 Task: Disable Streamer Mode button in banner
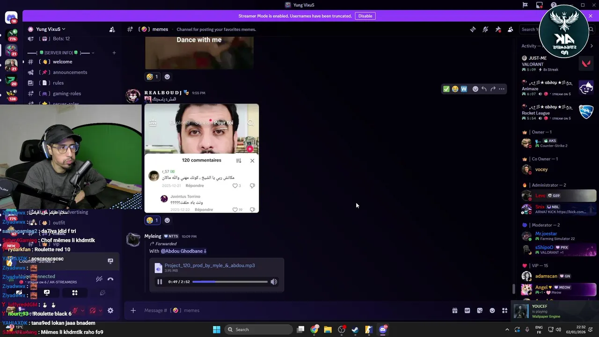click(x=365, y=16)
